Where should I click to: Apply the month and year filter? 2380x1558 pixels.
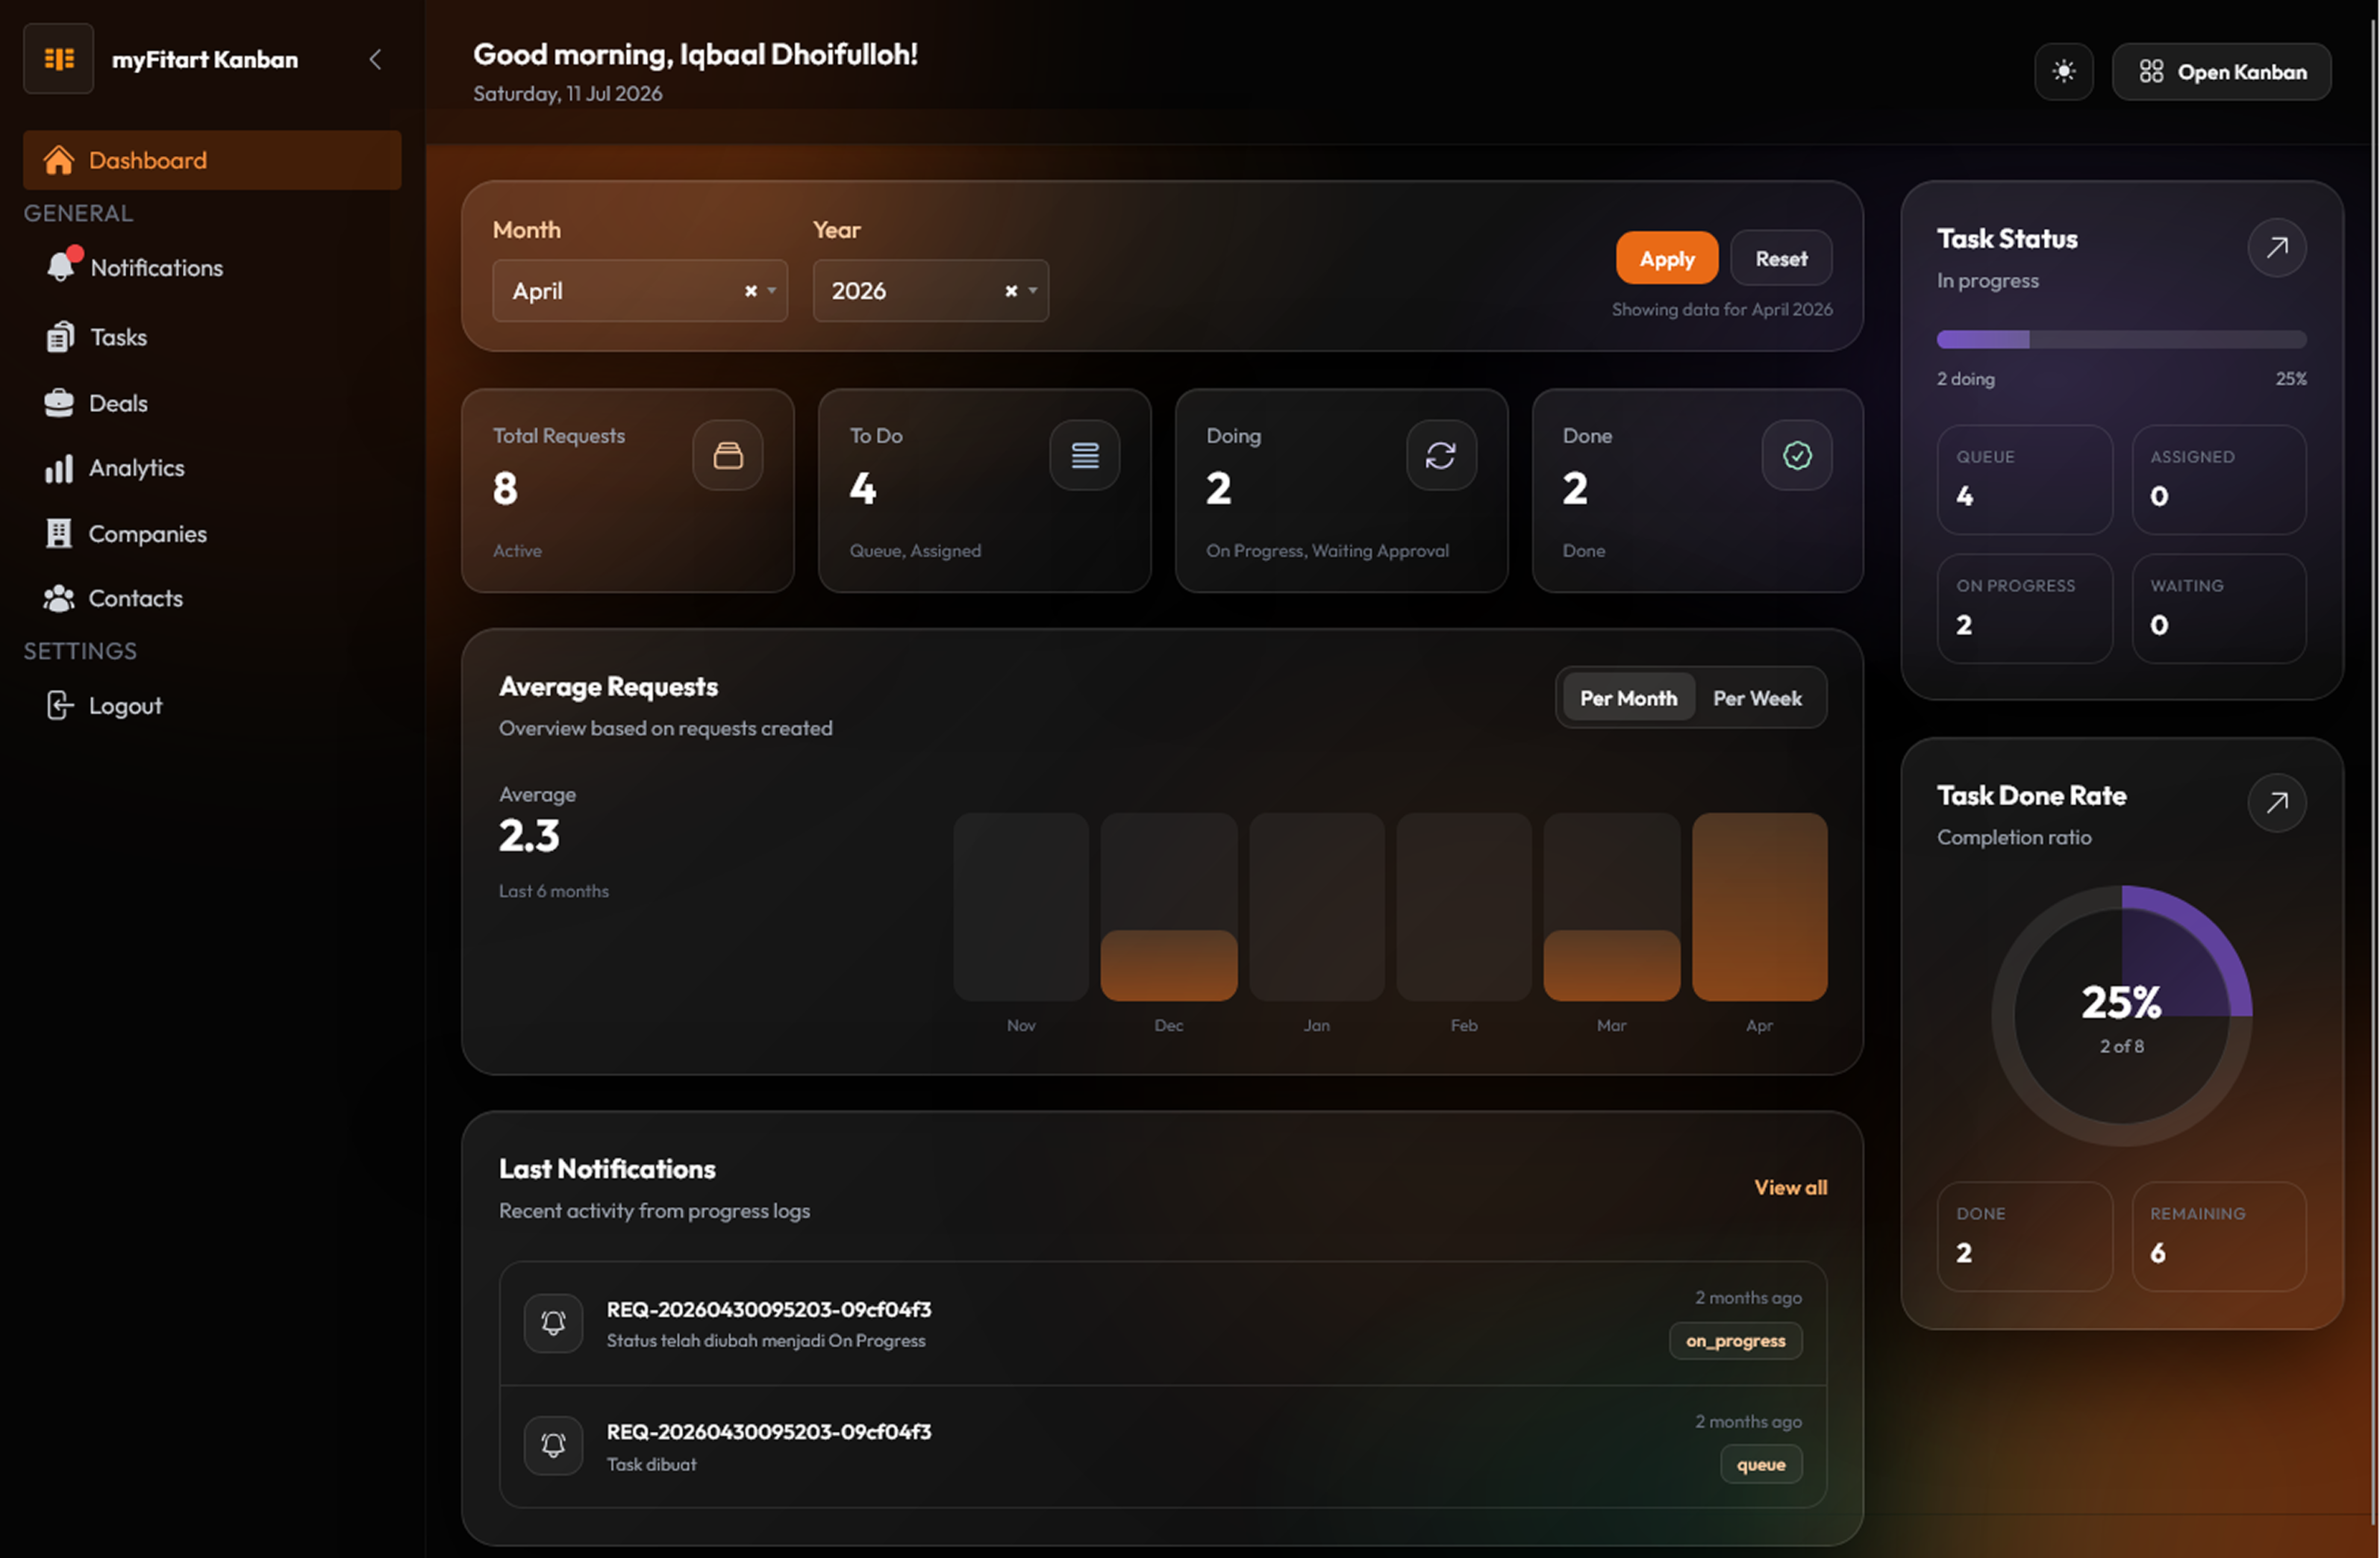pyautogui.click(x=1666, y=259)
